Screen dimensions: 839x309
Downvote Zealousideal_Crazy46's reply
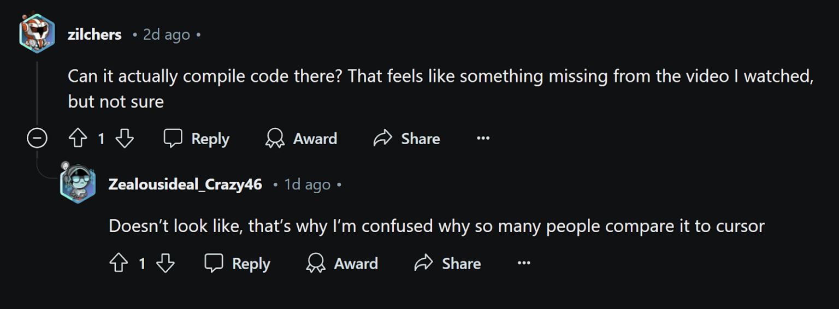[x=166, y=264]
